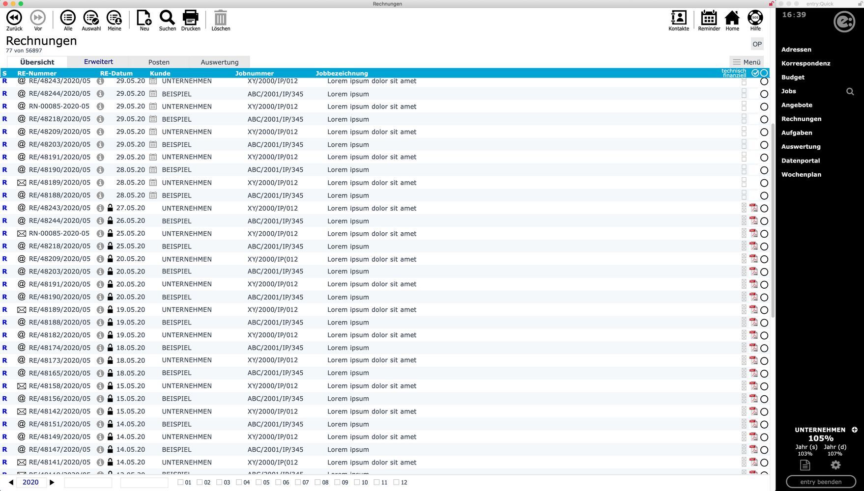This screenshot has height=491, width=864.
Task: Open the Menü hamburger dropdown
Action: [x=747, y=62]
